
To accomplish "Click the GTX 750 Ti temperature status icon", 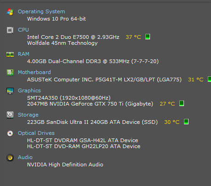I will [182, 103].
